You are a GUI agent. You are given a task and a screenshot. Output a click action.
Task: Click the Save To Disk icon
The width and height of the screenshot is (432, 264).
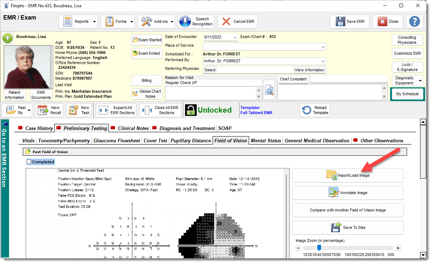point(336,227)
